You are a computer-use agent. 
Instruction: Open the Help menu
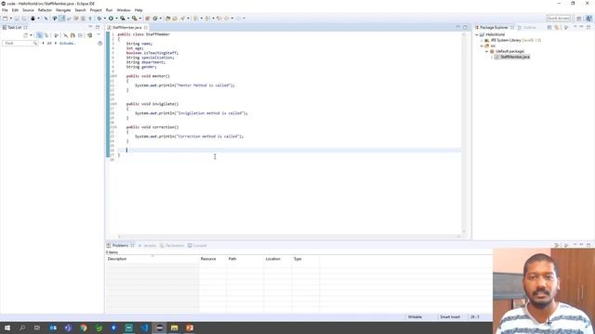[139, 10]
